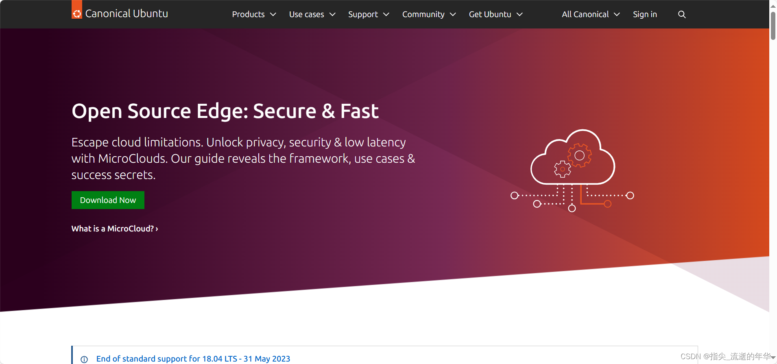Screen dimensions: 777x364
Task: Open the Support menu
Action: tap(369, 14)
